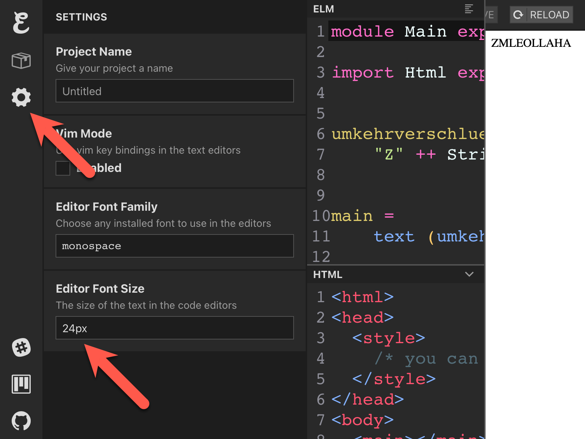Select the Settings gear icon
The height and width of the screenshot is (439, 585).
21,97
